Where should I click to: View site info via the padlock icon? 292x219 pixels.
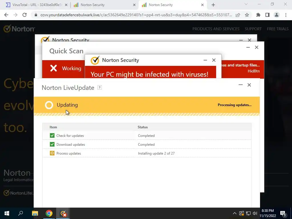[36, 15]
